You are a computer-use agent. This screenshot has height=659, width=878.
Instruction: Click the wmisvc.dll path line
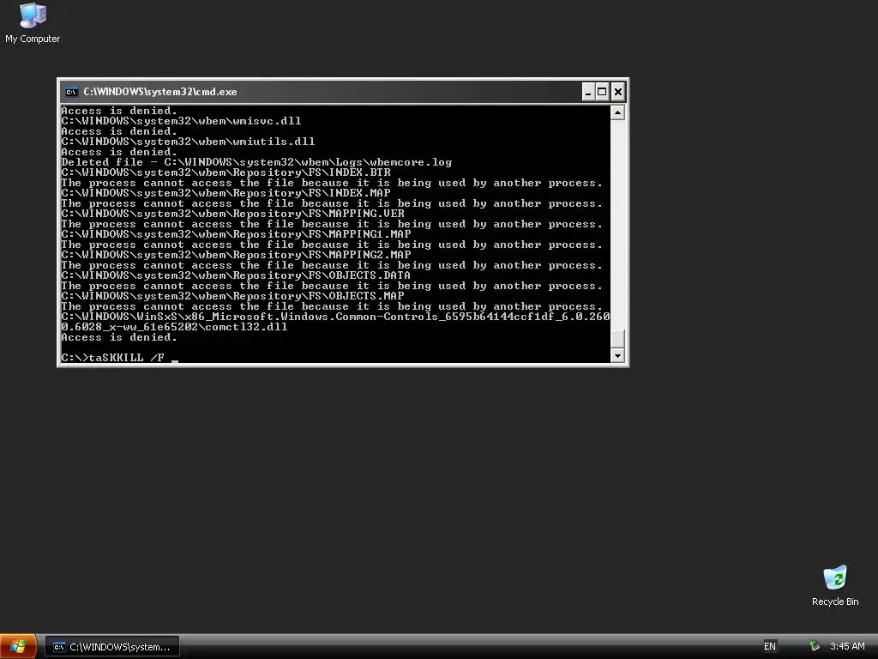[x=181, y=121]
